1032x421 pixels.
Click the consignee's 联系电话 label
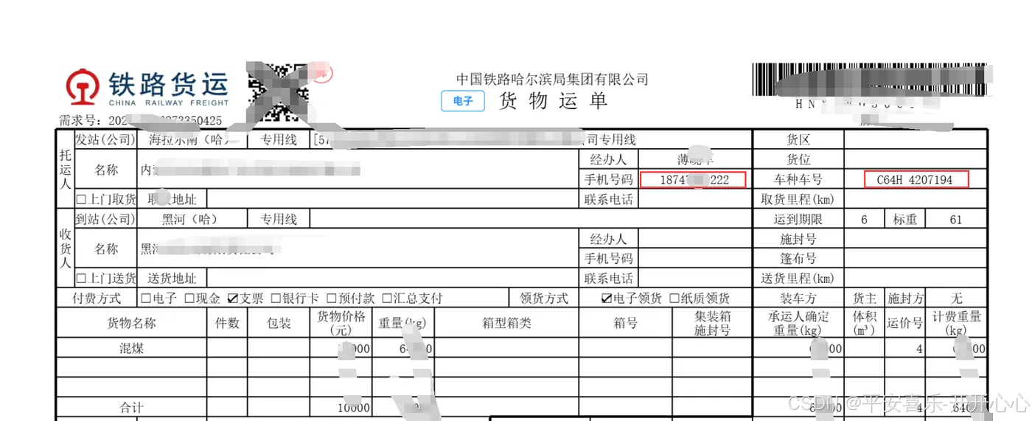tap(608, 279)
